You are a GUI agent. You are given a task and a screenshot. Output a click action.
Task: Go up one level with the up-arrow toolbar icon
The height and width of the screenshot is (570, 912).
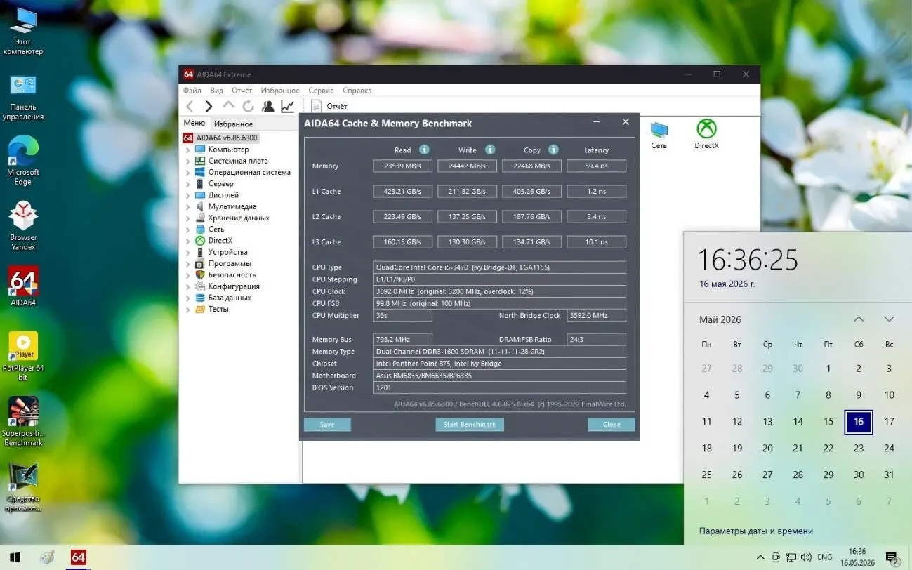(228, 106)
